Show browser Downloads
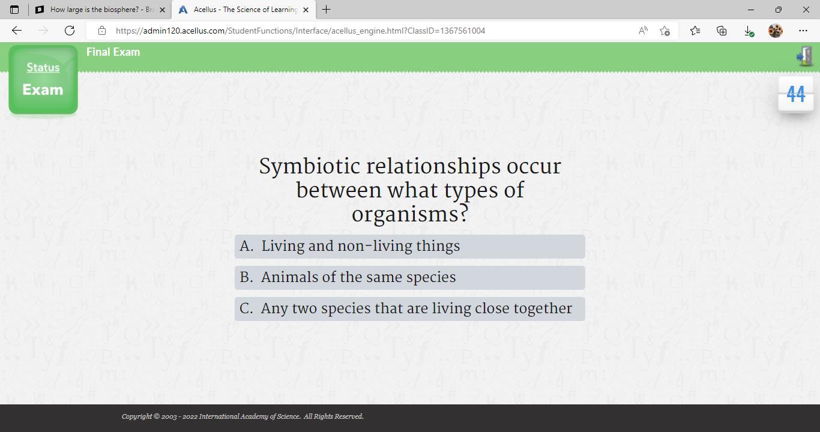 click(749, 31)
